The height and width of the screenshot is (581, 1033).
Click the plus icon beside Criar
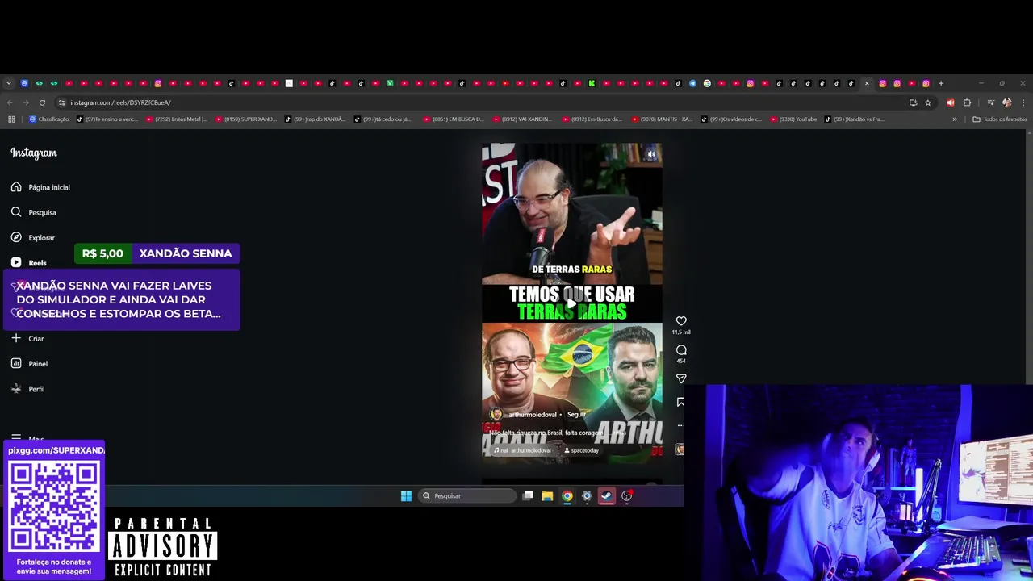16,338
